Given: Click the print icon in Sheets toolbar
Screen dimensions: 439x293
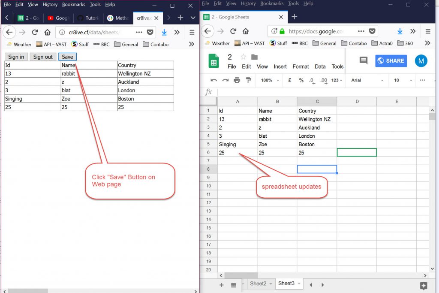Looking at the screenshot, I should click(x=237, y=80).
